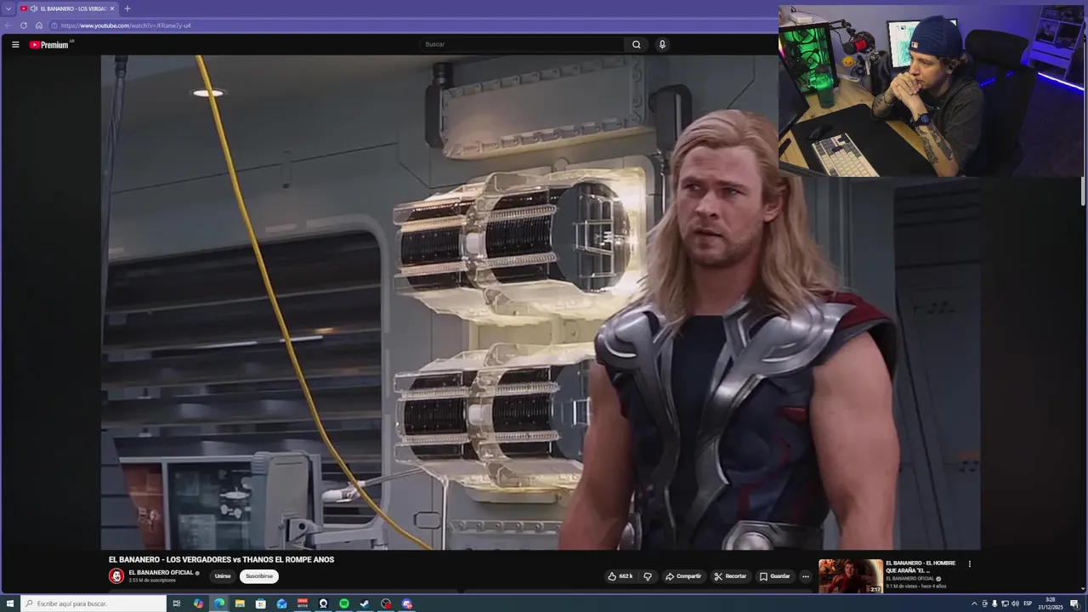Click video title LOS VERGADORES vs THANOS

[221, 559]
